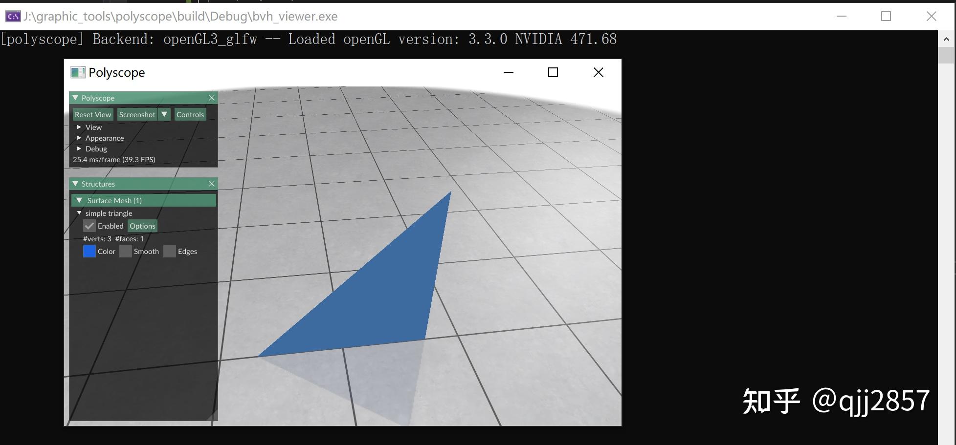Open the Controls panel
956x445 pixels.
190,114
